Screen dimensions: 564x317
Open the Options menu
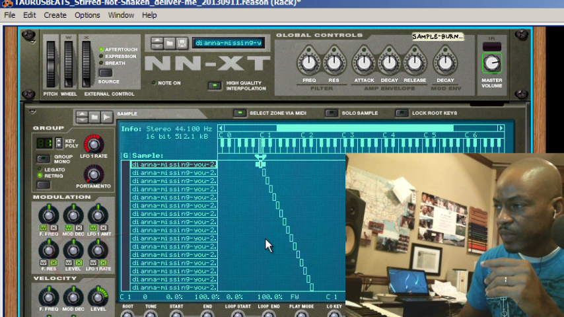(87, 15)
